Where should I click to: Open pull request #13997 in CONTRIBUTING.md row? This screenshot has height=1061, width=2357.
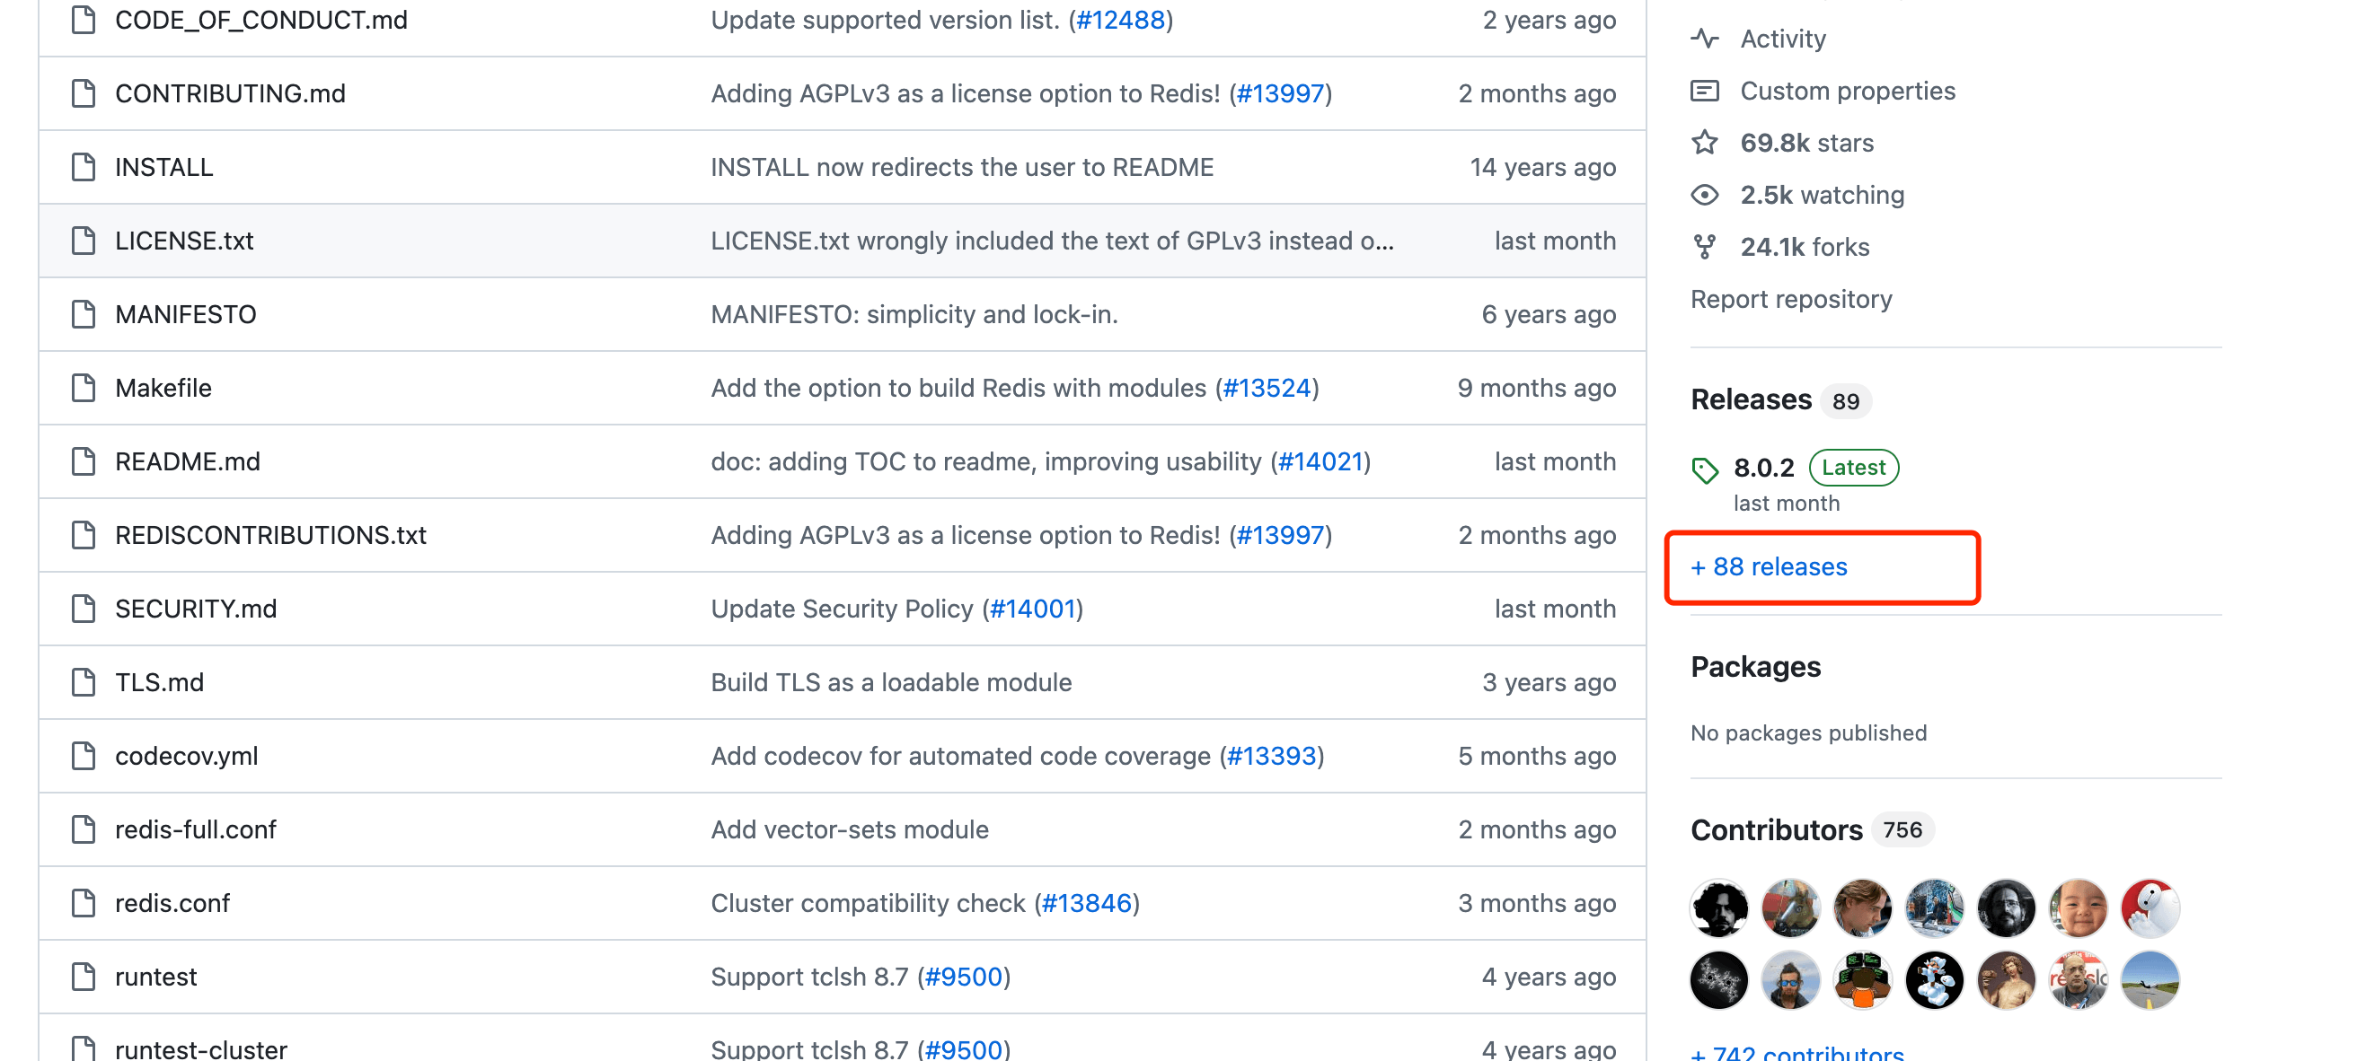[x=1280, y=93]
